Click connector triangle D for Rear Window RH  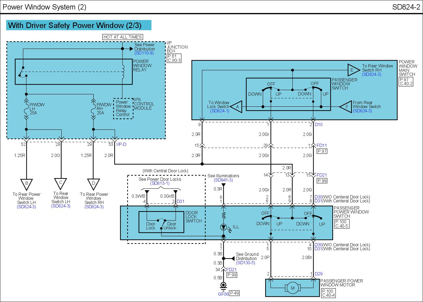[x=93, y=184]
